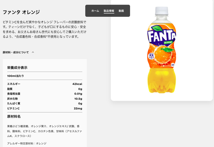
Task: Click the 42kcal energy value
Action: coord(77,84)
